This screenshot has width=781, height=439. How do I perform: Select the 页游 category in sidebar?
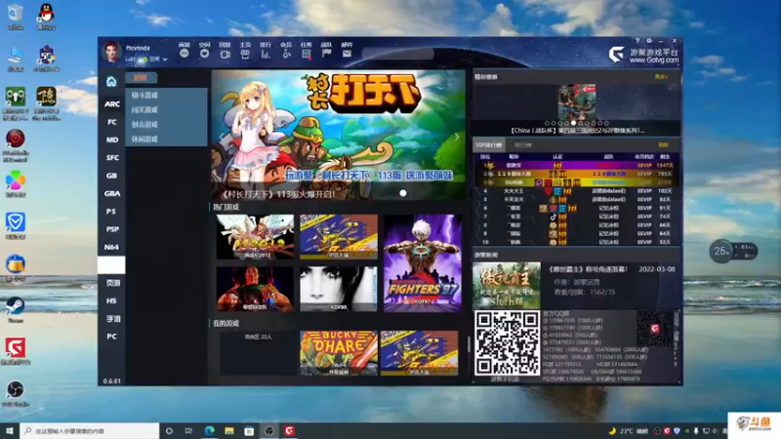(111, 283)
